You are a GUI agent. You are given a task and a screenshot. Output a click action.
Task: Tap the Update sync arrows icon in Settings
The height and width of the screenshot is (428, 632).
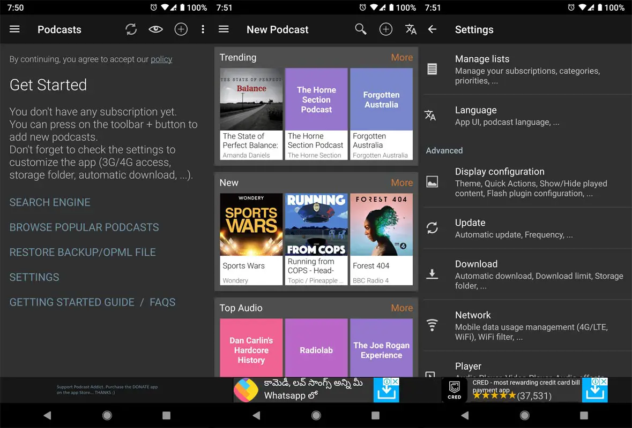point(432,228)
